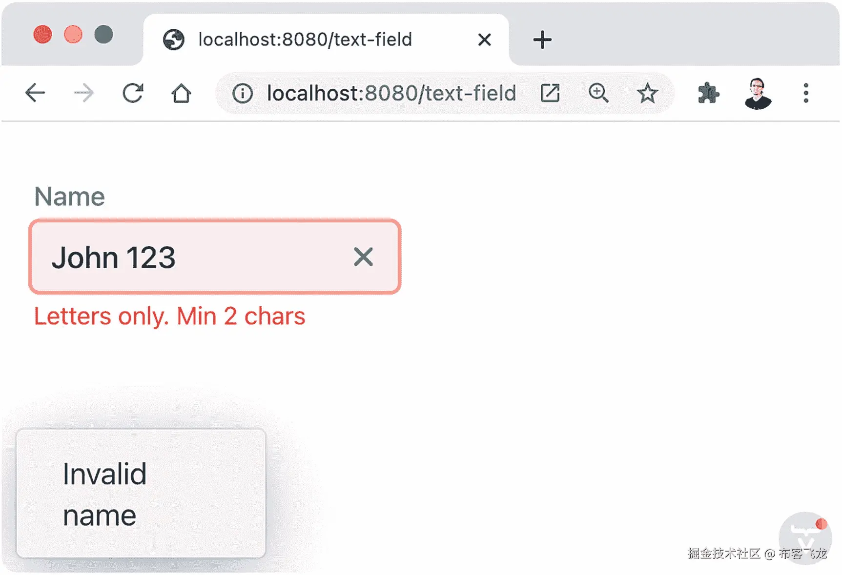Click the forward navigation arrow
Image resolution: width=842 pixels, height=575 pixels.
pos(83,93)
